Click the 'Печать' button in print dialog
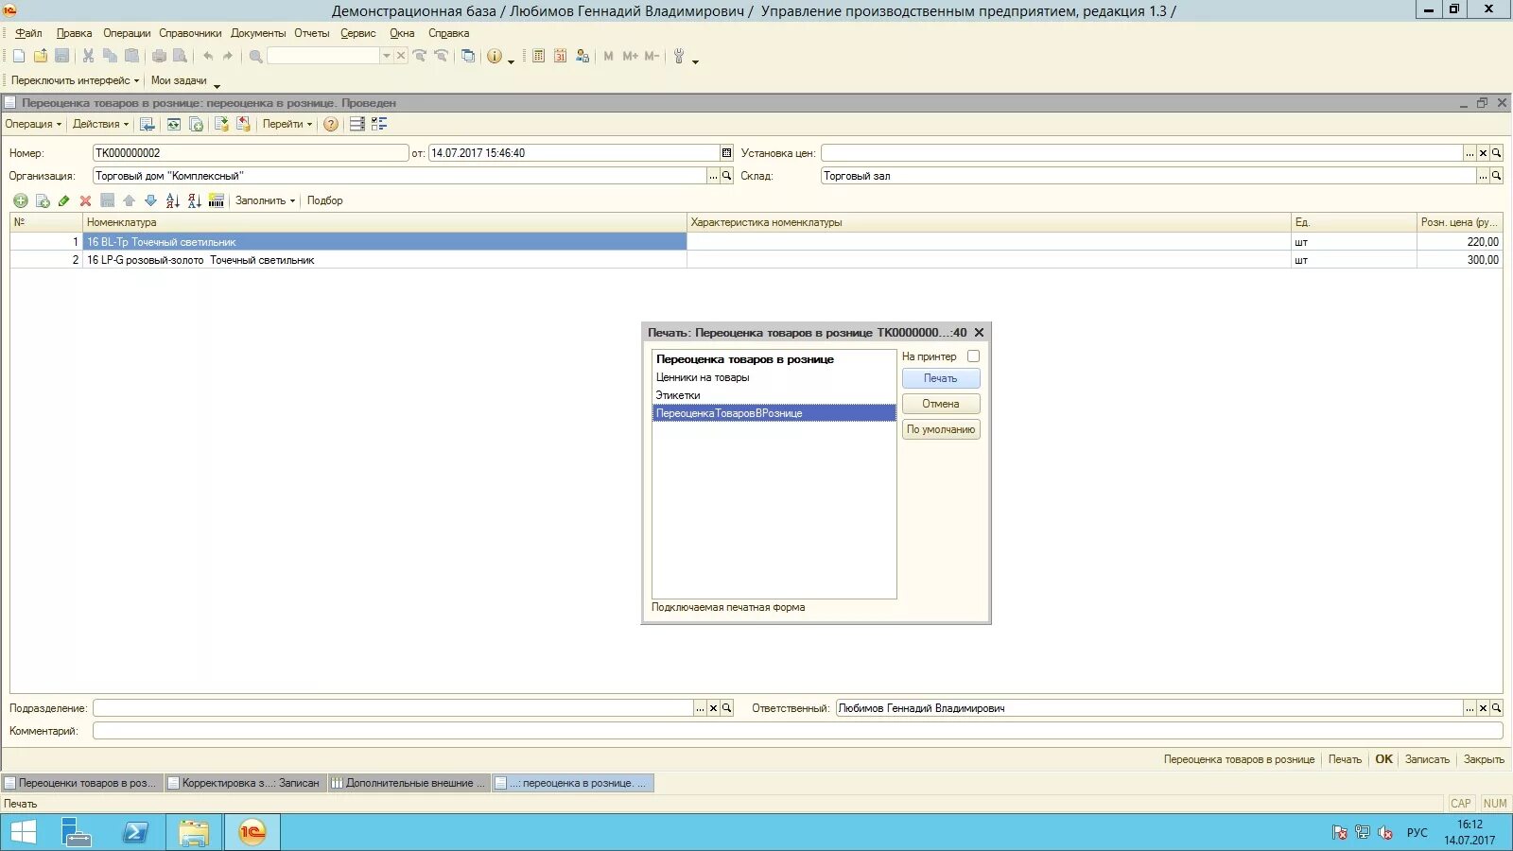This screenshot has height=851, width=1513. point(941,378)
